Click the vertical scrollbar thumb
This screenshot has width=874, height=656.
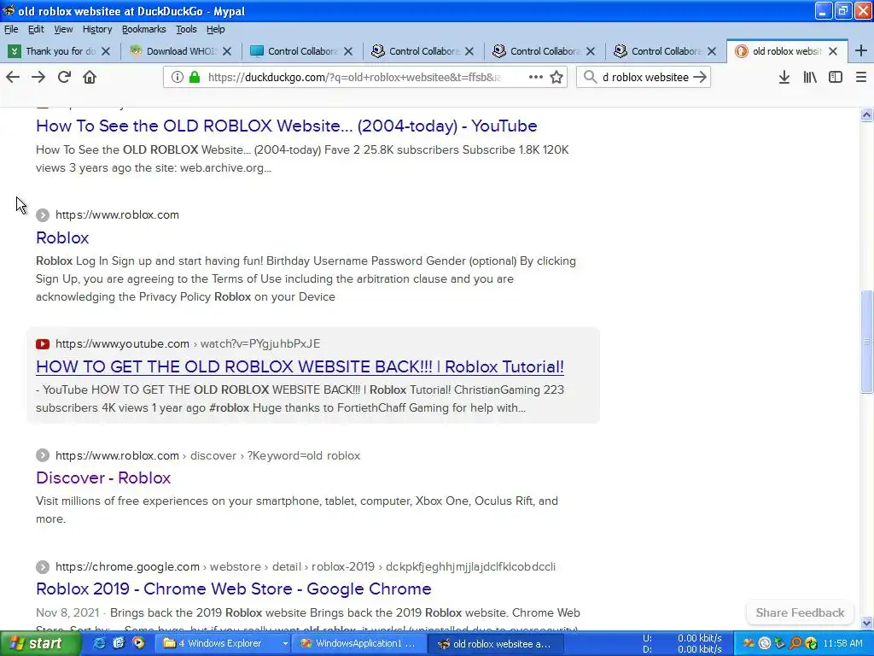[866, 342]
